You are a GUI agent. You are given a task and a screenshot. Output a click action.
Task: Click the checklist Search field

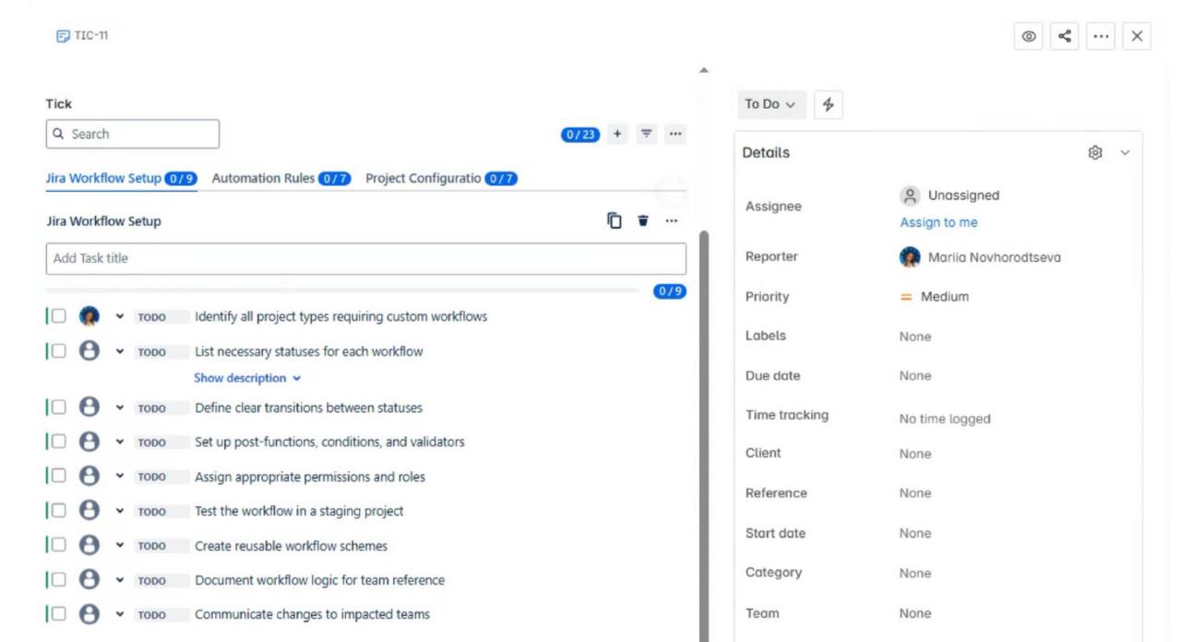[132, 134]
